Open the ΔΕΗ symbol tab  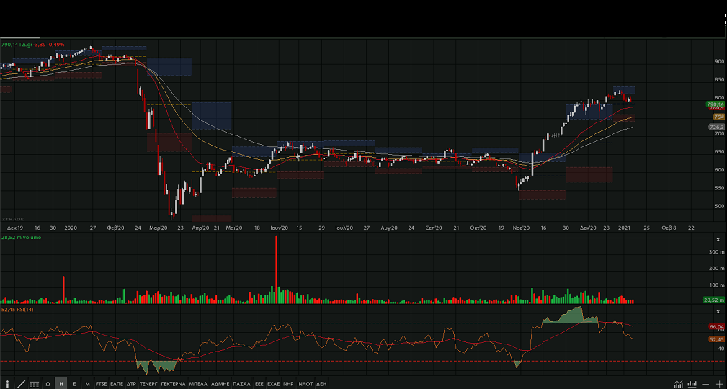321,384
